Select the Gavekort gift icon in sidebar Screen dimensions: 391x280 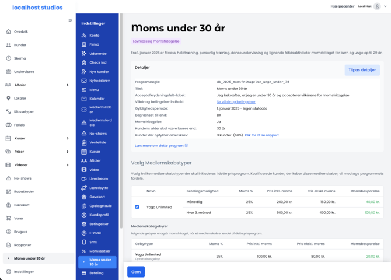[x=8, y=205]
